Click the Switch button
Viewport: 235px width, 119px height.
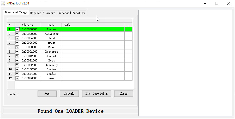click(x=69, y=94)
